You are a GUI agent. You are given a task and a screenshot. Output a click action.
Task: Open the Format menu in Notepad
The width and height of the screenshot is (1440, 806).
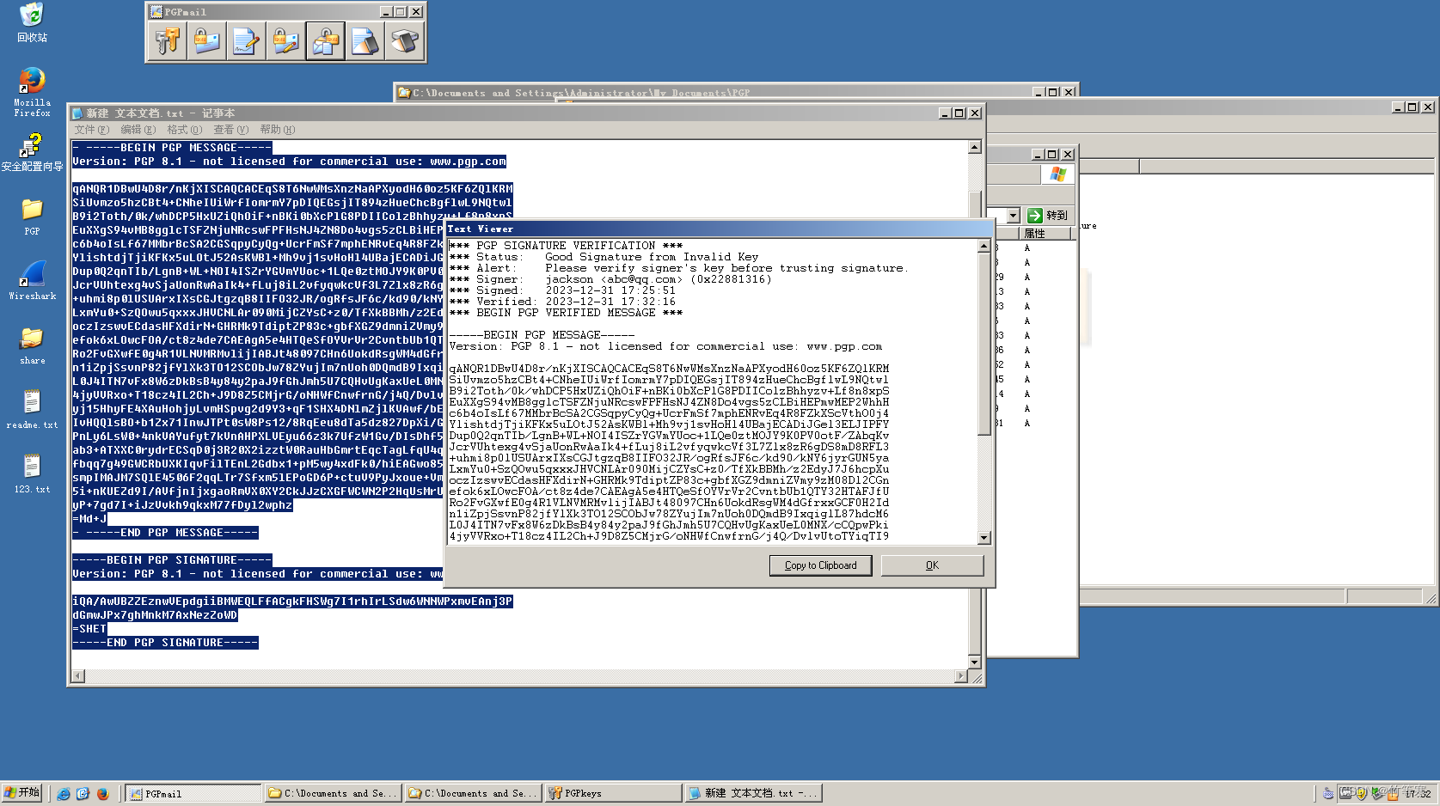tap(184, 130)
